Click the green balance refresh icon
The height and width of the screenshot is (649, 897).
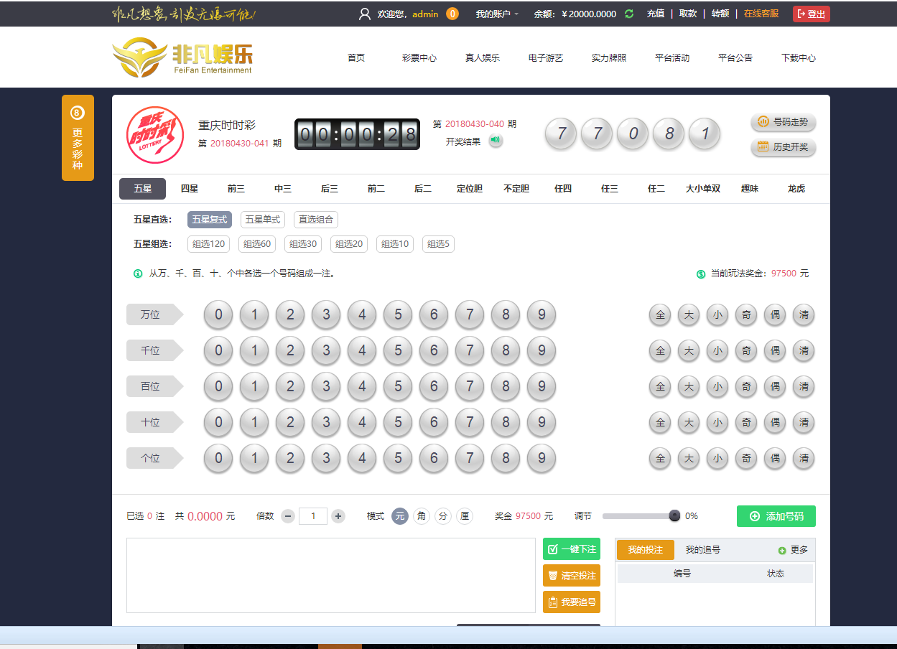pyautogui.click(x=629, y=14)
